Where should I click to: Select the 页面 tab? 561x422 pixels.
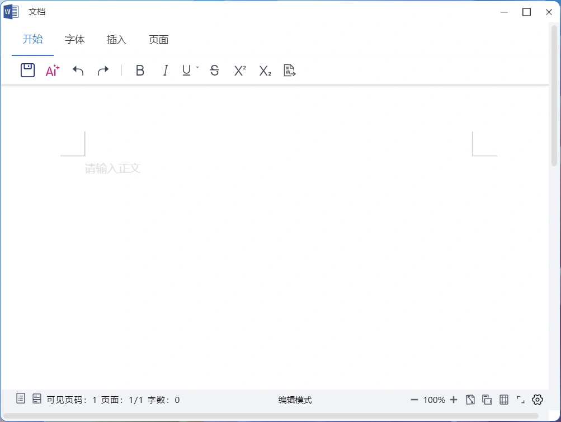point(159,40)
